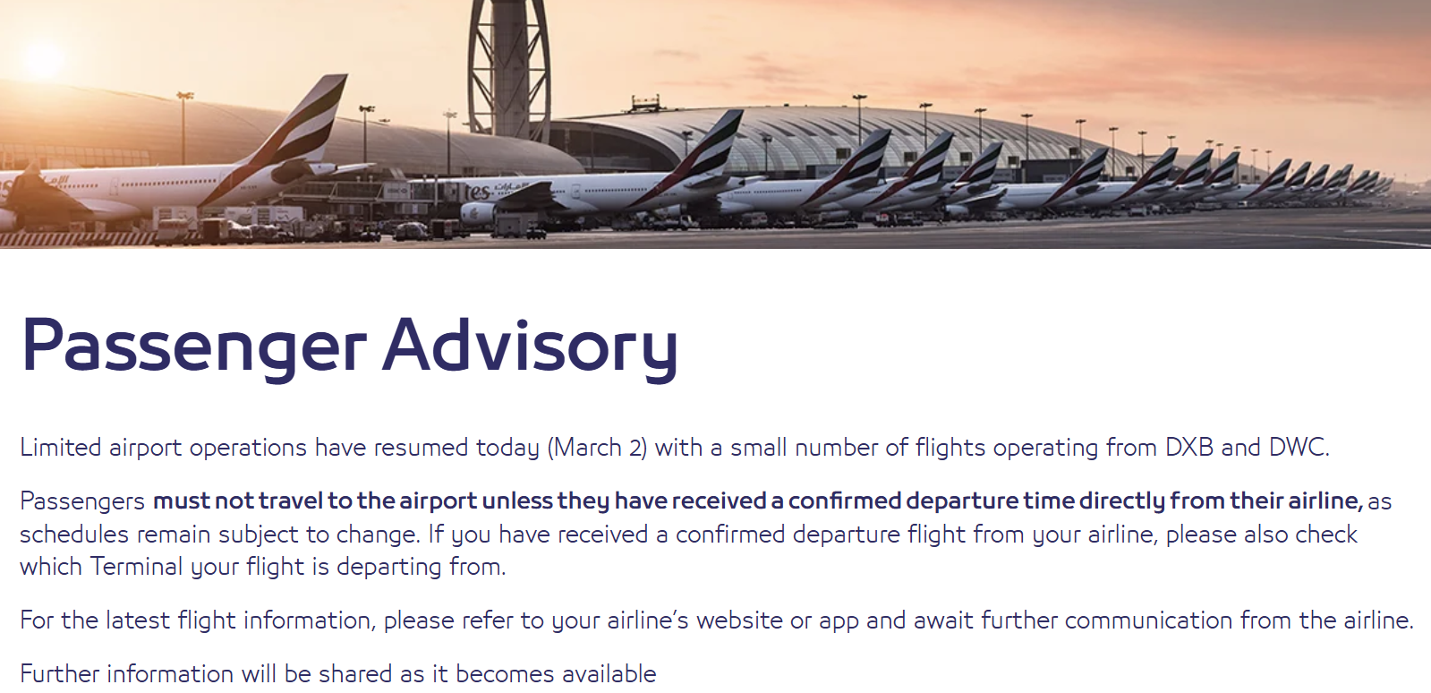Click the word 'Terminal' in the advisory
1431x693 pixels.
[136, 567]
